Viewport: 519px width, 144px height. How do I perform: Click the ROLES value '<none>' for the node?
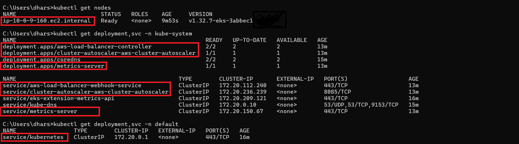coord(141,21)
